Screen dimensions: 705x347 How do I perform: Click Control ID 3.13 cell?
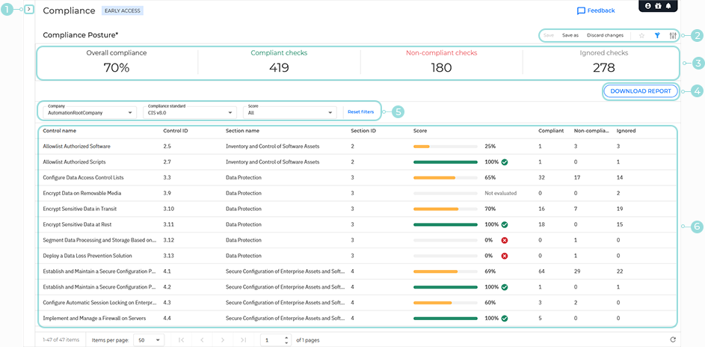[x=167, y=256]
